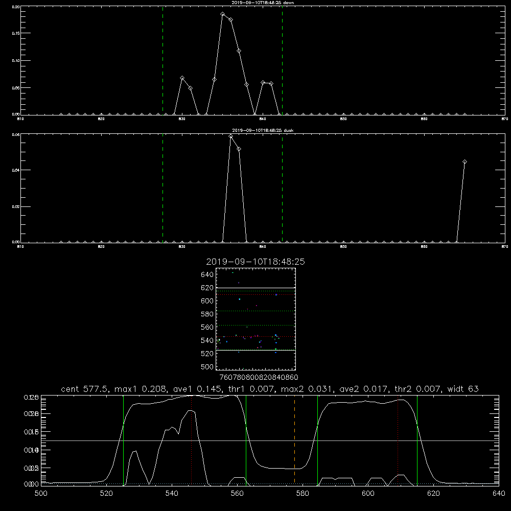511x511 pixels.
Task: Select the second-highest diamond marker in the dawn plot
Action: (231, 20)
